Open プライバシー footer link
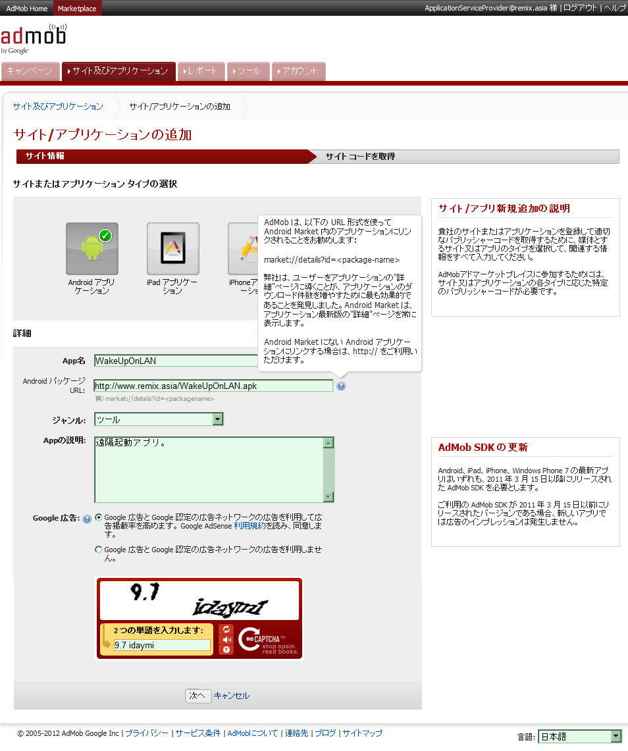 point(147,733)
